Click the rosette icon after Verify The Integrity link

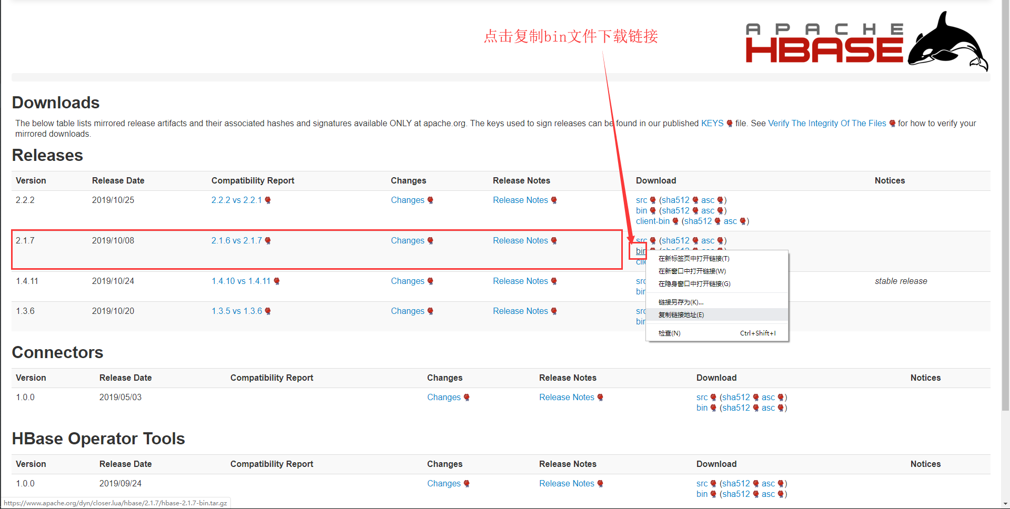pyautogui.click(x=892, y=123)
